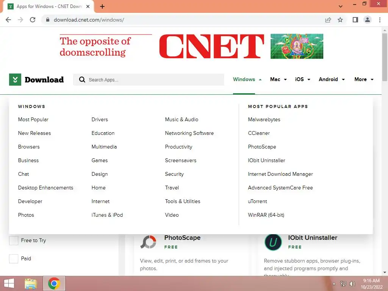Open the tab search chevron
Image resolution: width=388 pixels, height=291 pixels.
[341, 6]
